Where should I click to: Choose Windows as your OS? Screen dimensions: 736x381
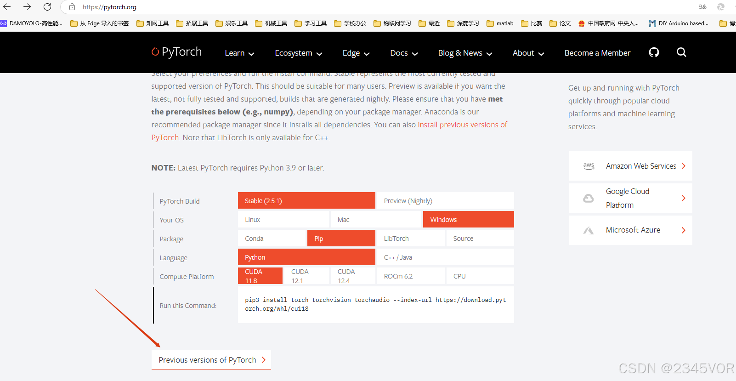pyautogui.click(x=469, y=219)
